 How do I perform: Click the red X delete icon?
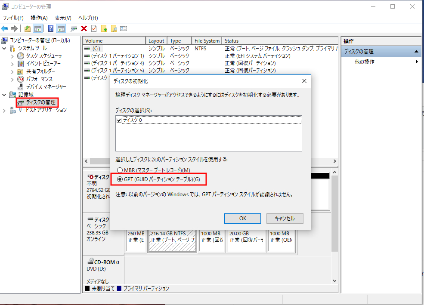(x=84, y=28)
